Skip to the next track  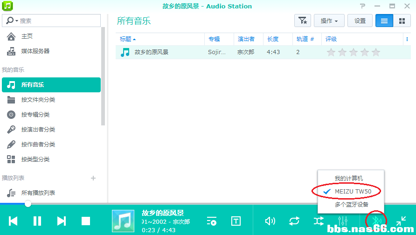pos(62,221)
